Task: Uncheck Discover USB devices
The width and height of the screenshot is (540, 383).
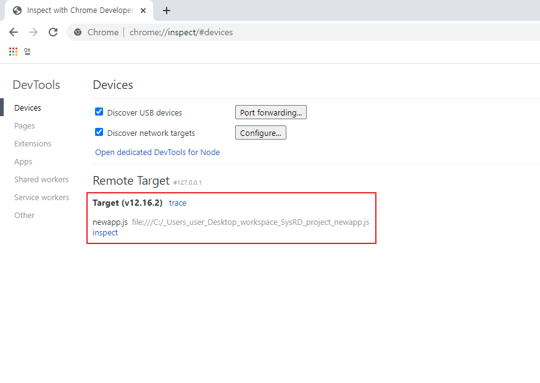Action: pyautogui.click(x=99, y=112)
